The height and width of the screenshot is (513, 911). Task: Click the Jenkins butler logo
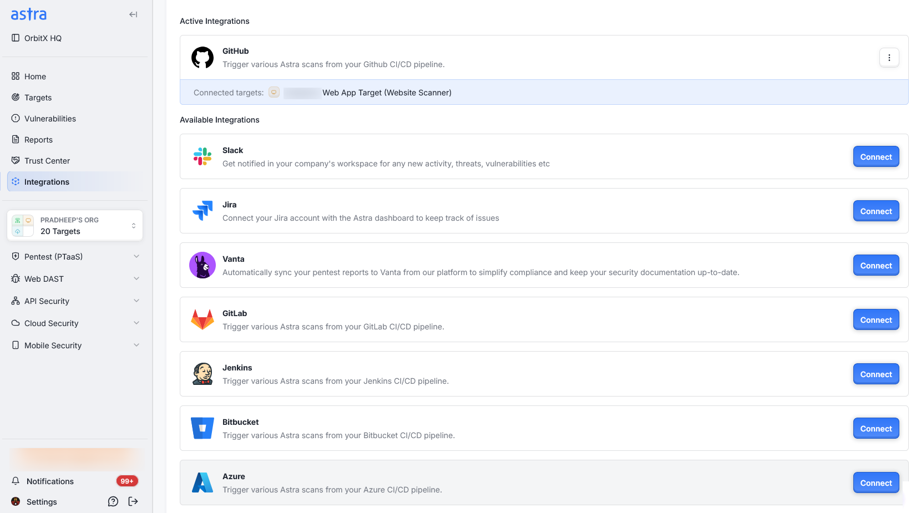coord(203,374)
